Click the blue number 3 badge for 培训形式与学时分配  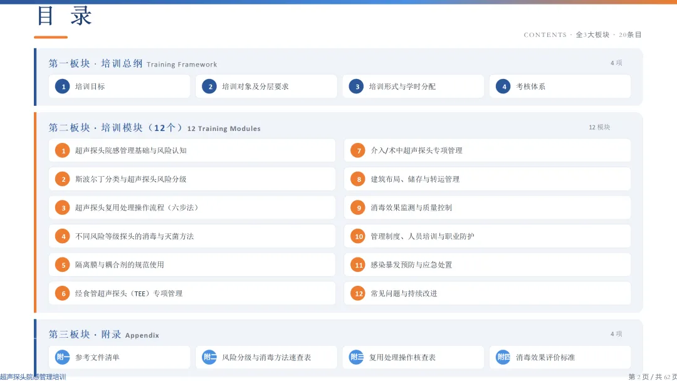356,86
